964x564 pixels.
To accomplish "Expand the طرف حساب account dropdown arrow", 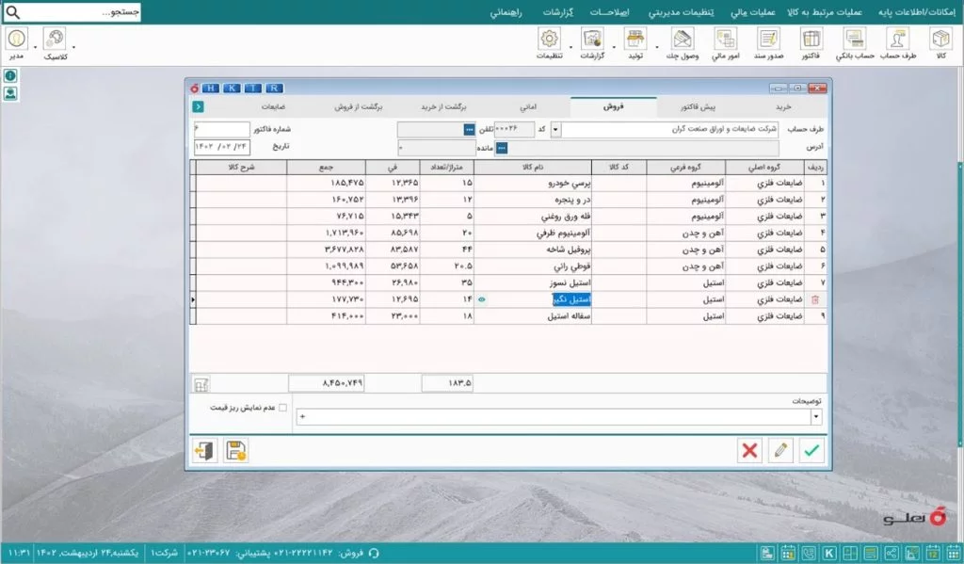I will point(554,130).
